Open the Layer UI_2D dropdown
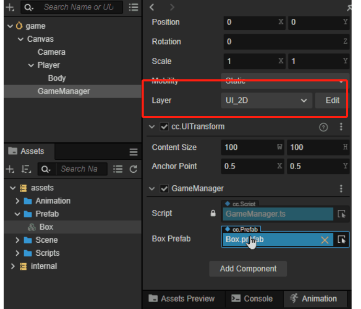Image resolution: width=361 pixels, height=309 pixels. coord(266,101)
